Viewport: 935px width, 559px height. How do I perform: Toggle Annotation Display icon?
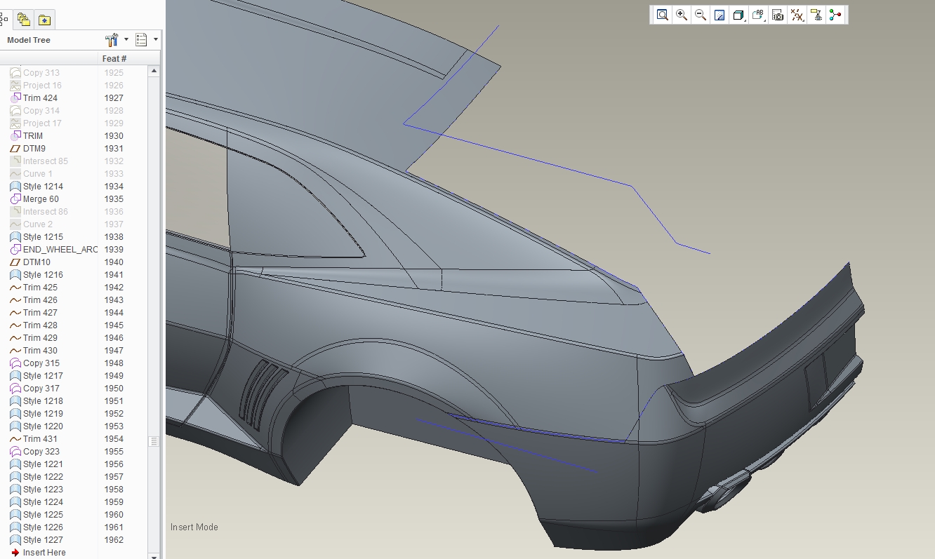click(816, 15)
